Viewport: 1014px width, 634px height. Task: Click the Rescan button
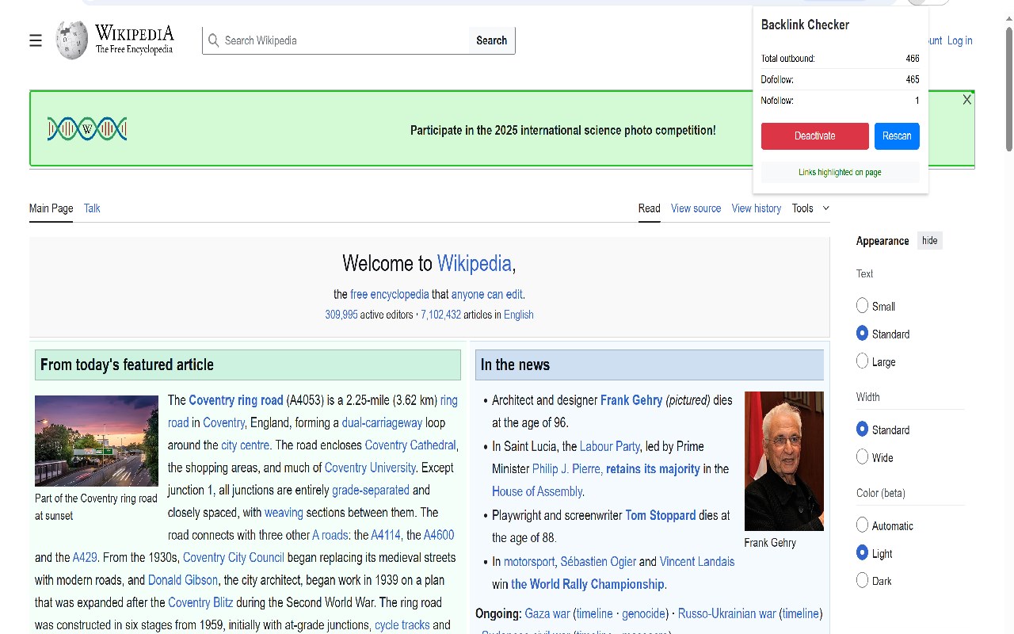(x=897, y=136)
